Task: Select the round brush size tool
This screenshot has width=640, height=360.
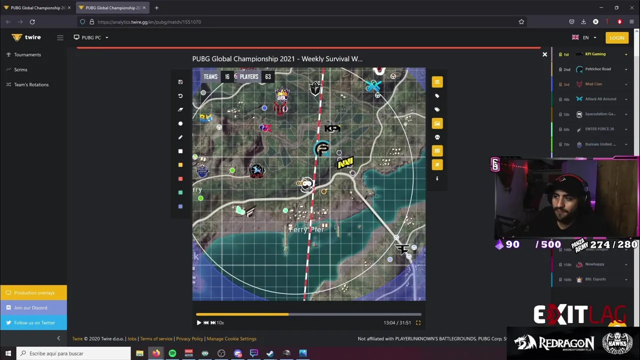Action: (180, 123)
